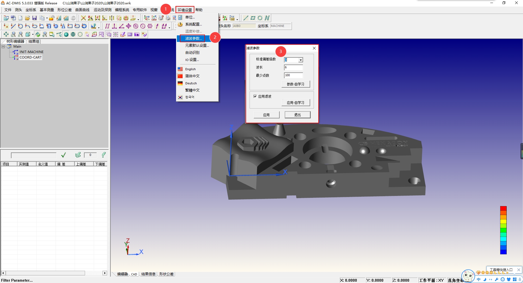Click the measure circle probe icon

tap(20, 26)
